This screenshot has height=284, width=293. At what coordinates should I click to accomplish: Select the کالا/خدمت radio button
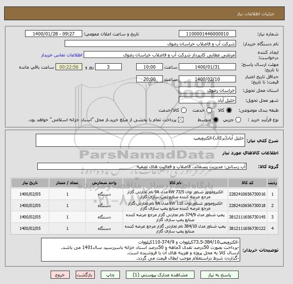184,110
